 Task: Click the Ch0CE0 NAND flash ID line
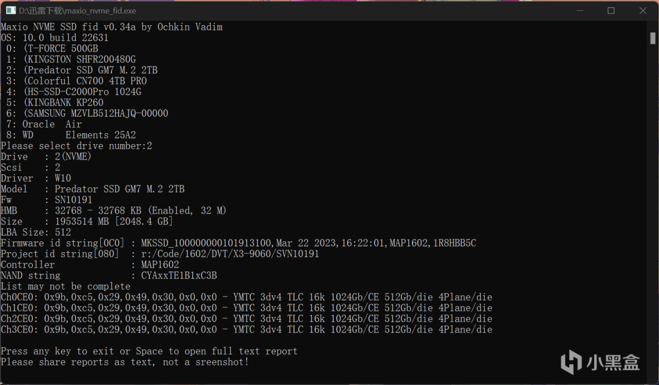coord(246,297)
